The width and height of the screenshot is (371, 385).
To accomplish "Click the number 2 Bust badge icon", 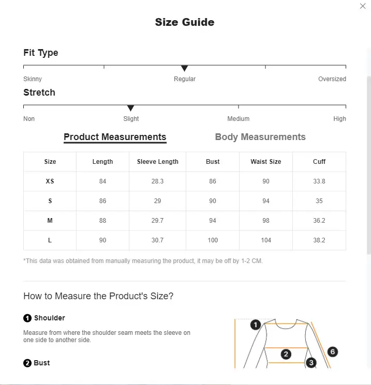I will (x=27, y=363).
